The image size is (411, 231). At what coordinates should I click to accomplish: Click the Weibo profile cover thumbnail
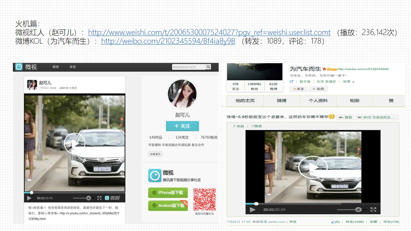[x=255, y=72]
